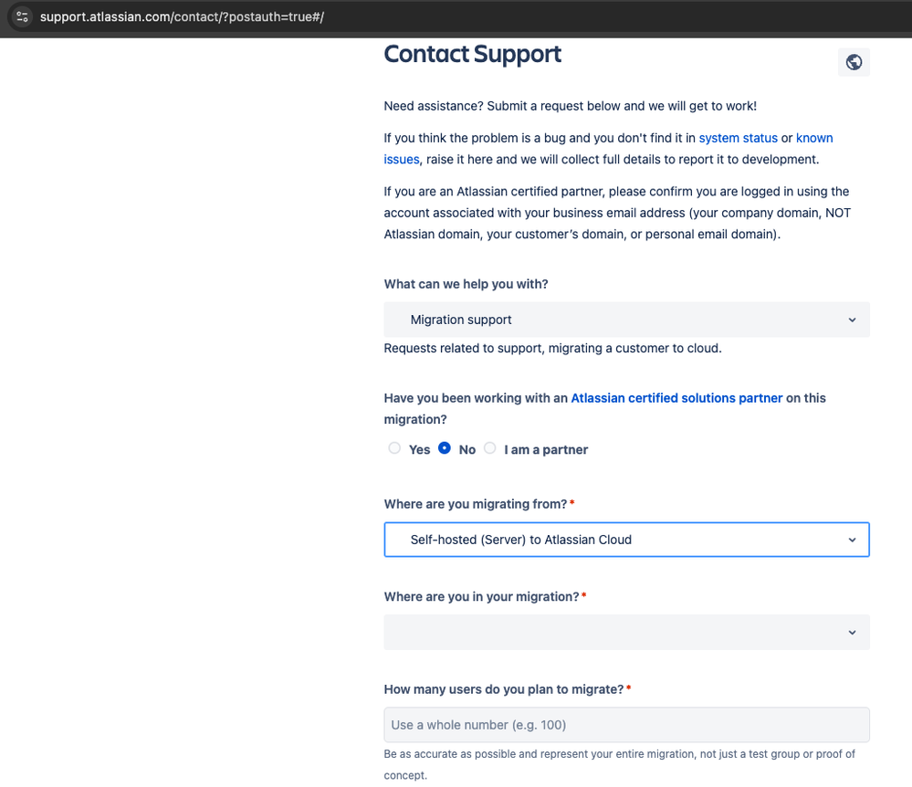Follow the system status link
This screenshot has width=912, height=787.
point(738,138)
